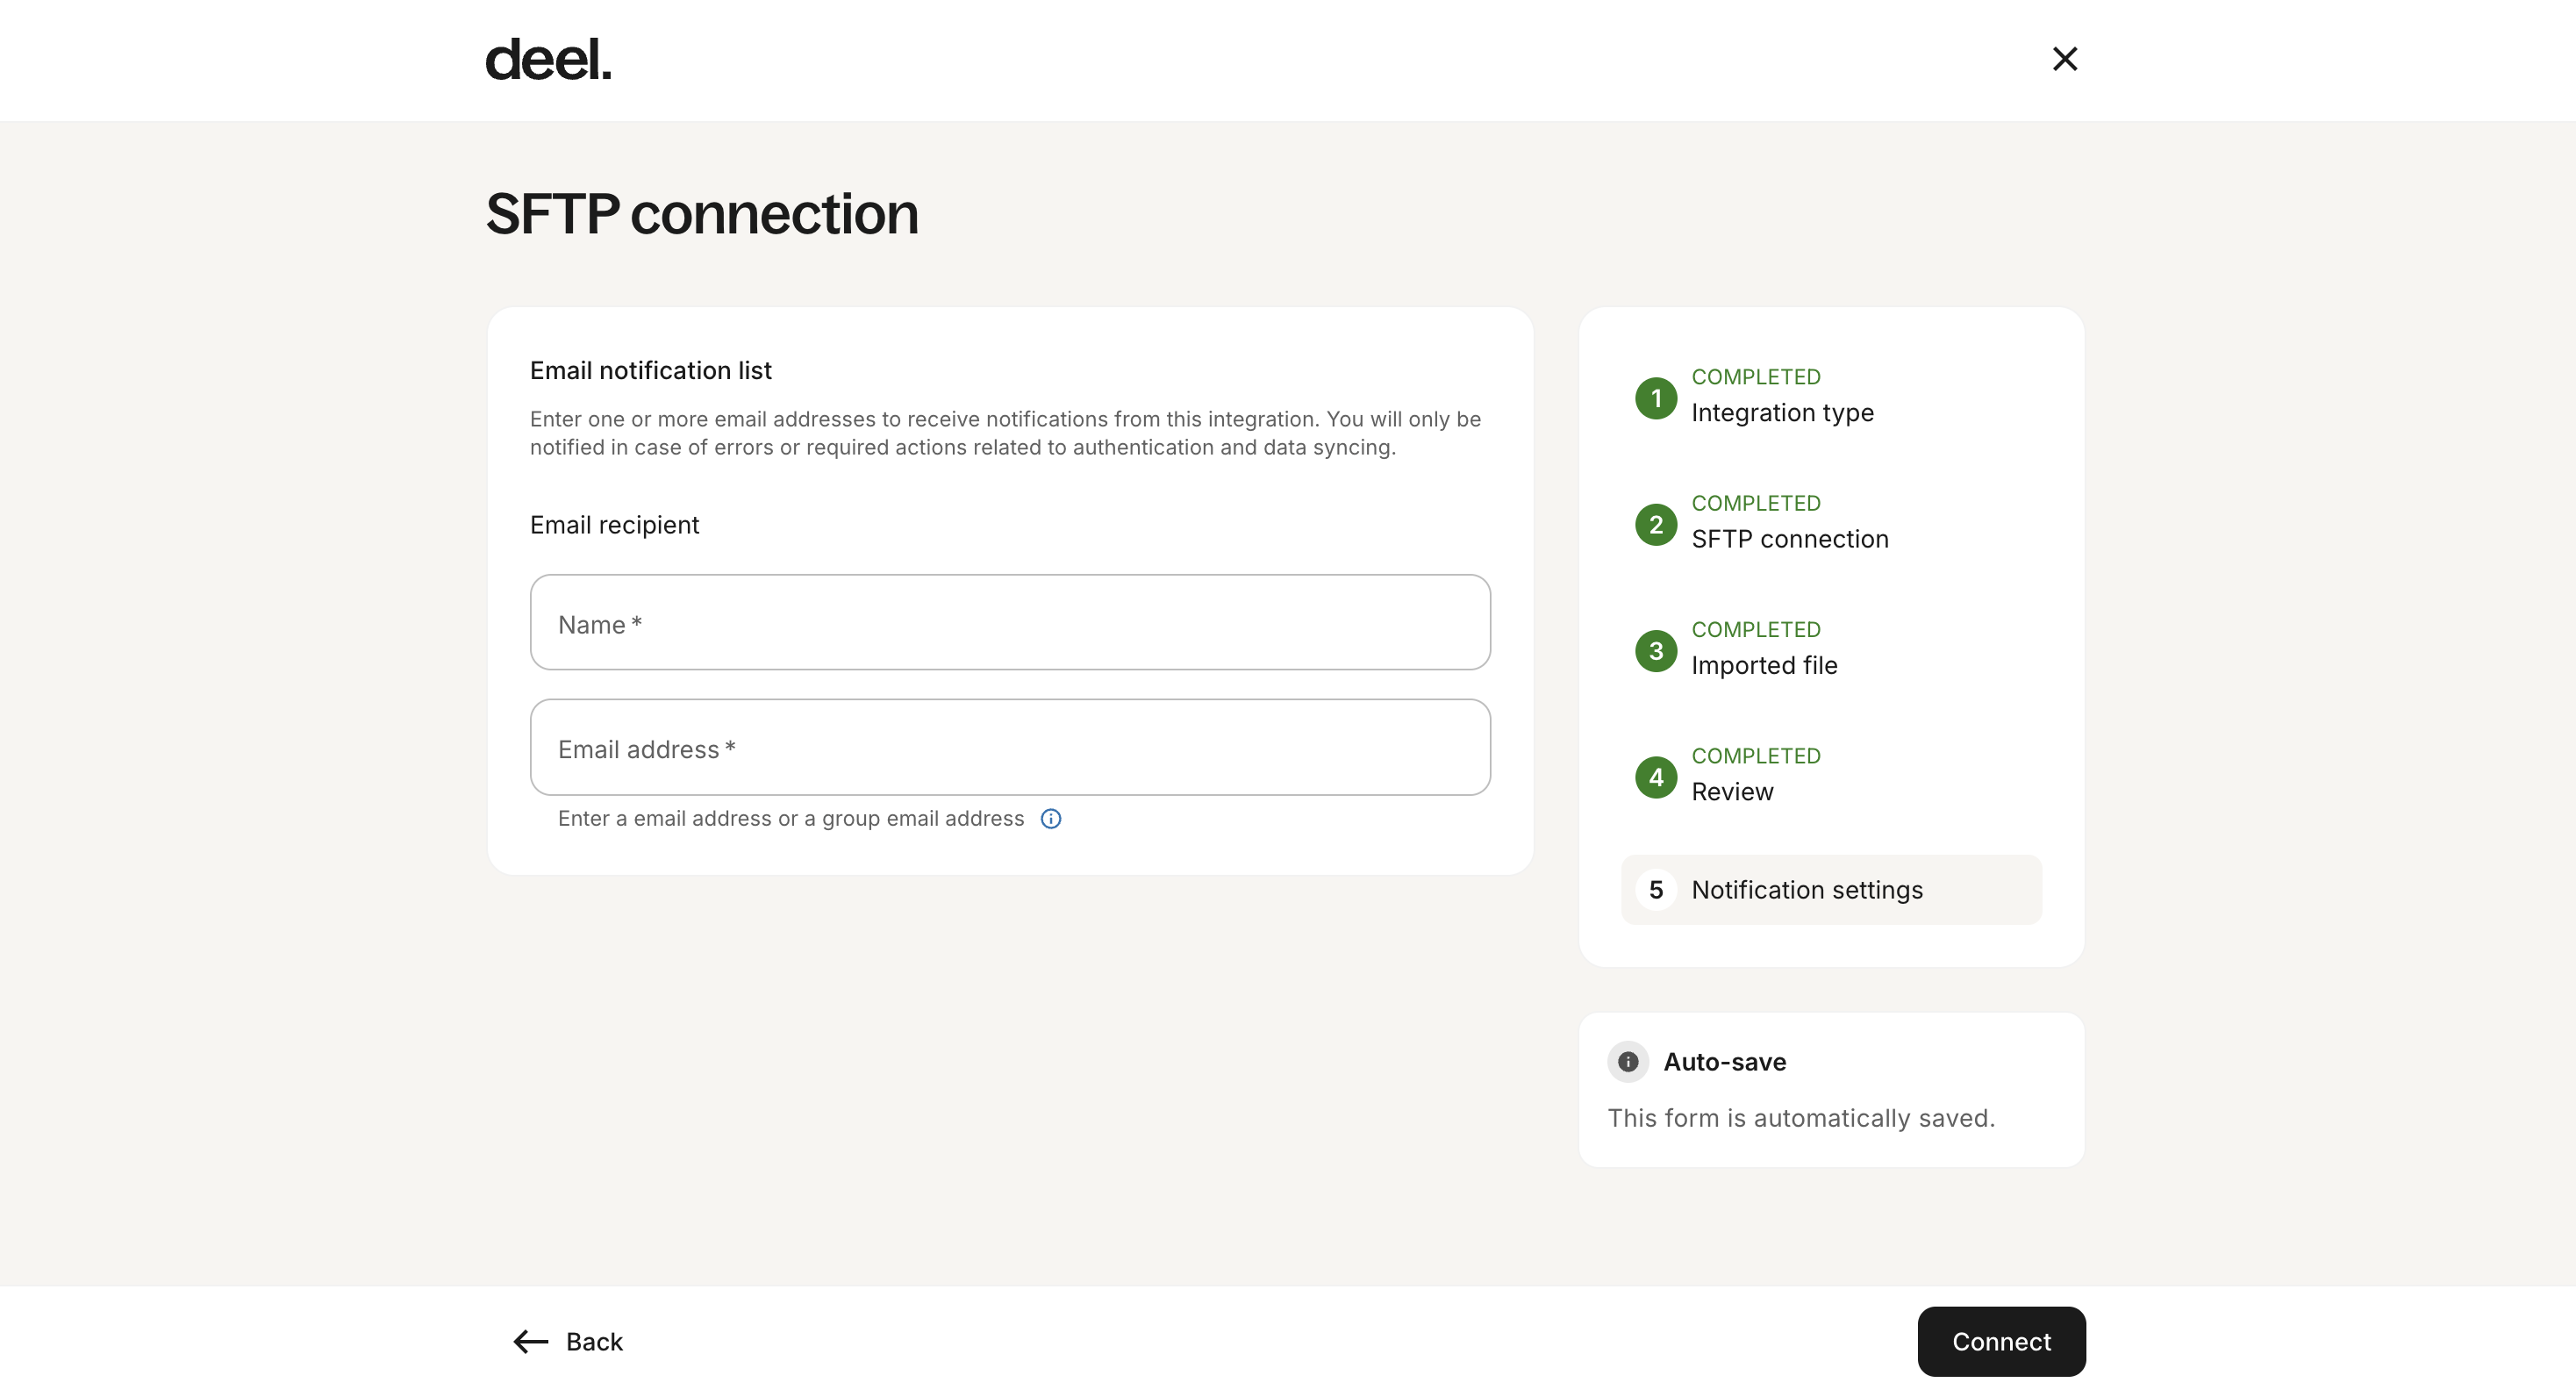Focus the Email address input field
This screenshot has width=2576, height=1397.
[1010, 747]
